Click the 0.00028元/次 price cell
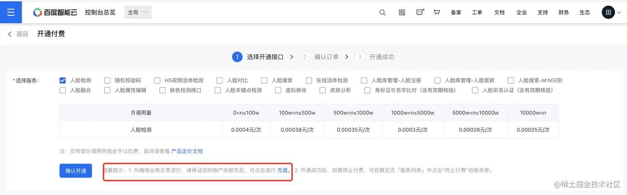 [475, 130]
